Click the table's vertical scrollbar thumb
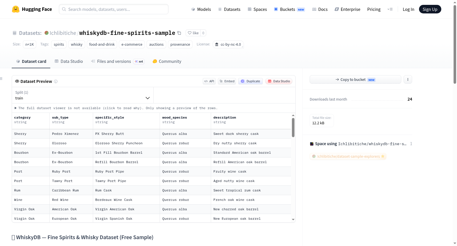 [293, 127]
